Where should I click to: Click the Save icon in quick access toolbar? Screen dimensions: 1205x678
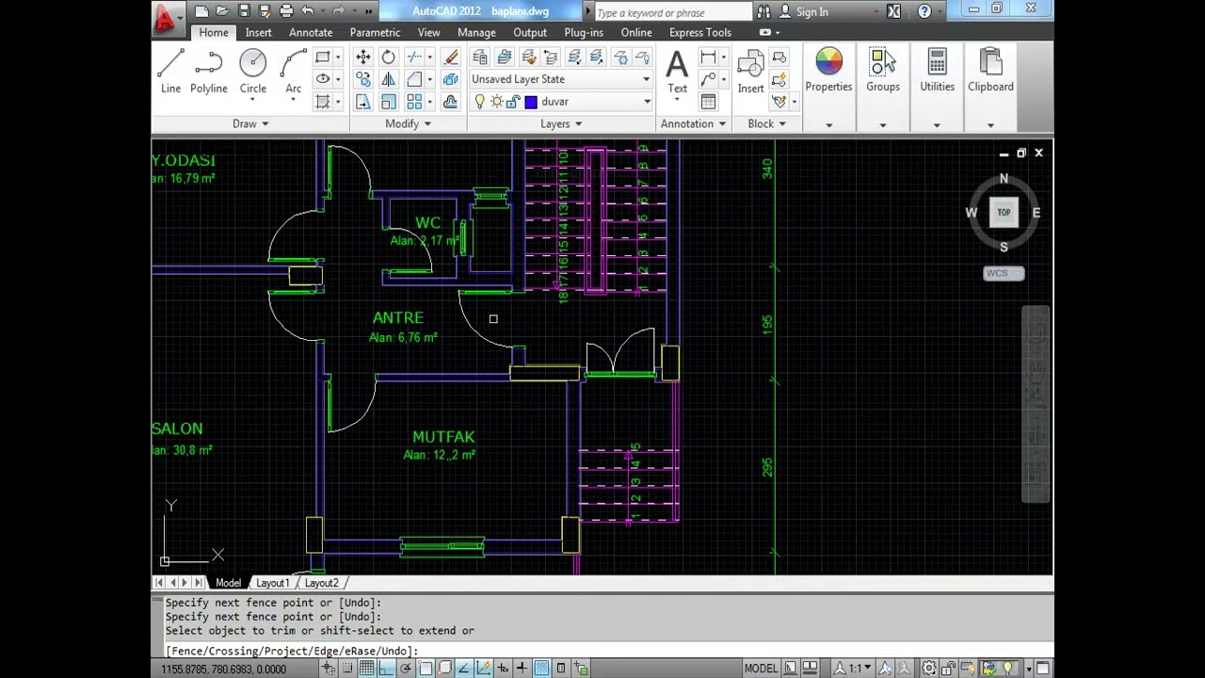coord(244,11)
